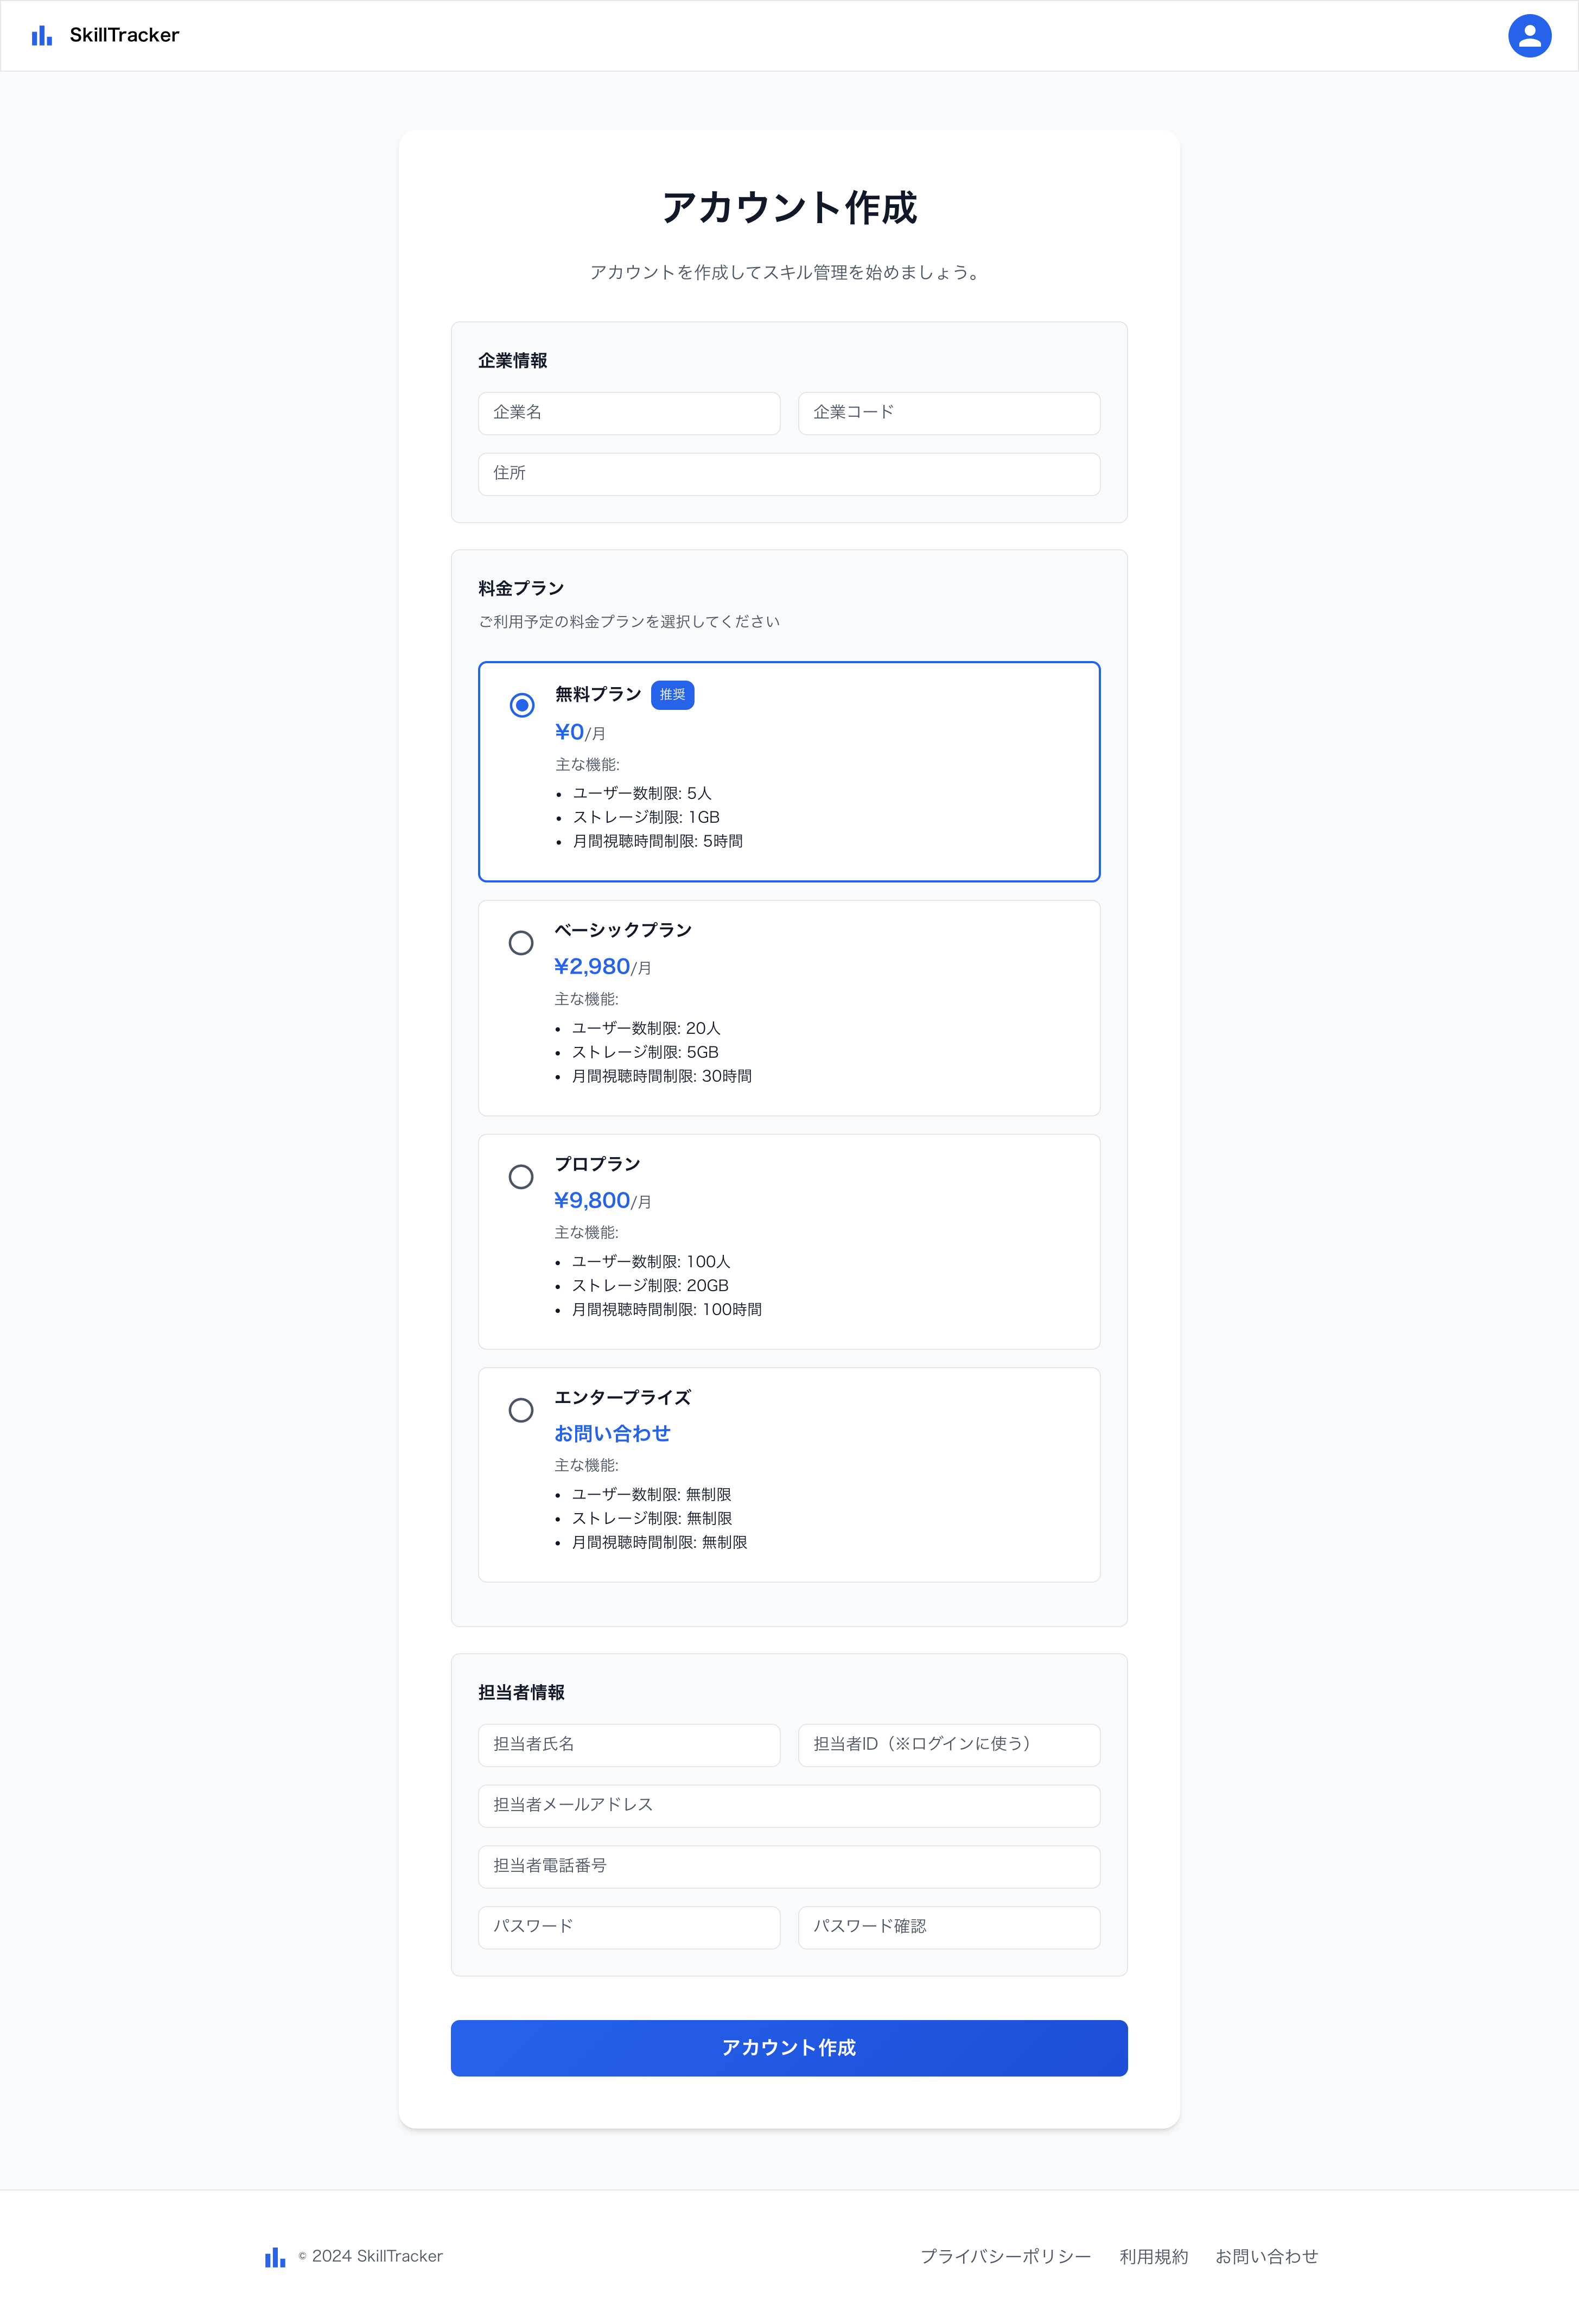This screenshot has height=2324, width=1579.
Task: Click the 担当者氏名 input field
Action: (x=629, y=1745)
